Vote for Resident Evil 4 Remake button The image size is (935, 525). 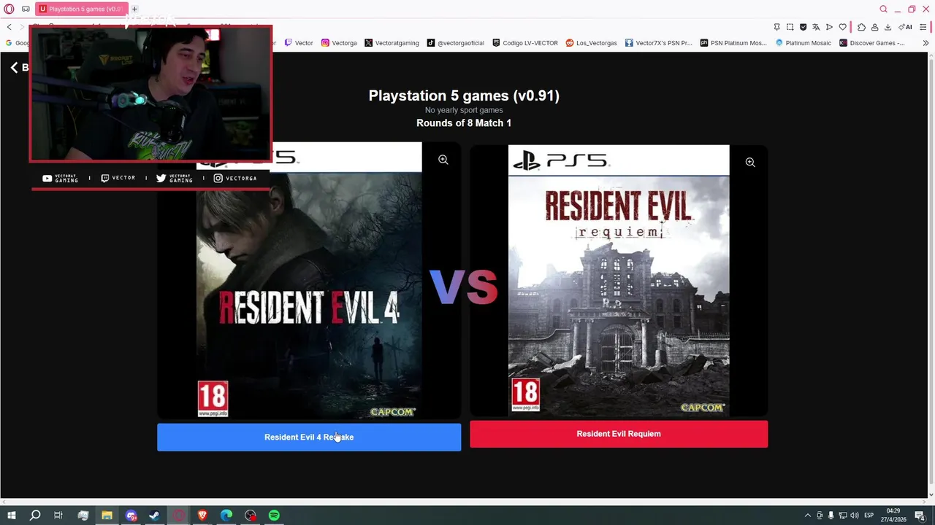pos(309,437)
